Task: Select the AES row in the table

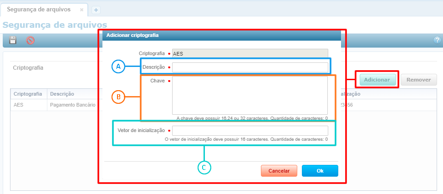Action: (x=19, y=105)
